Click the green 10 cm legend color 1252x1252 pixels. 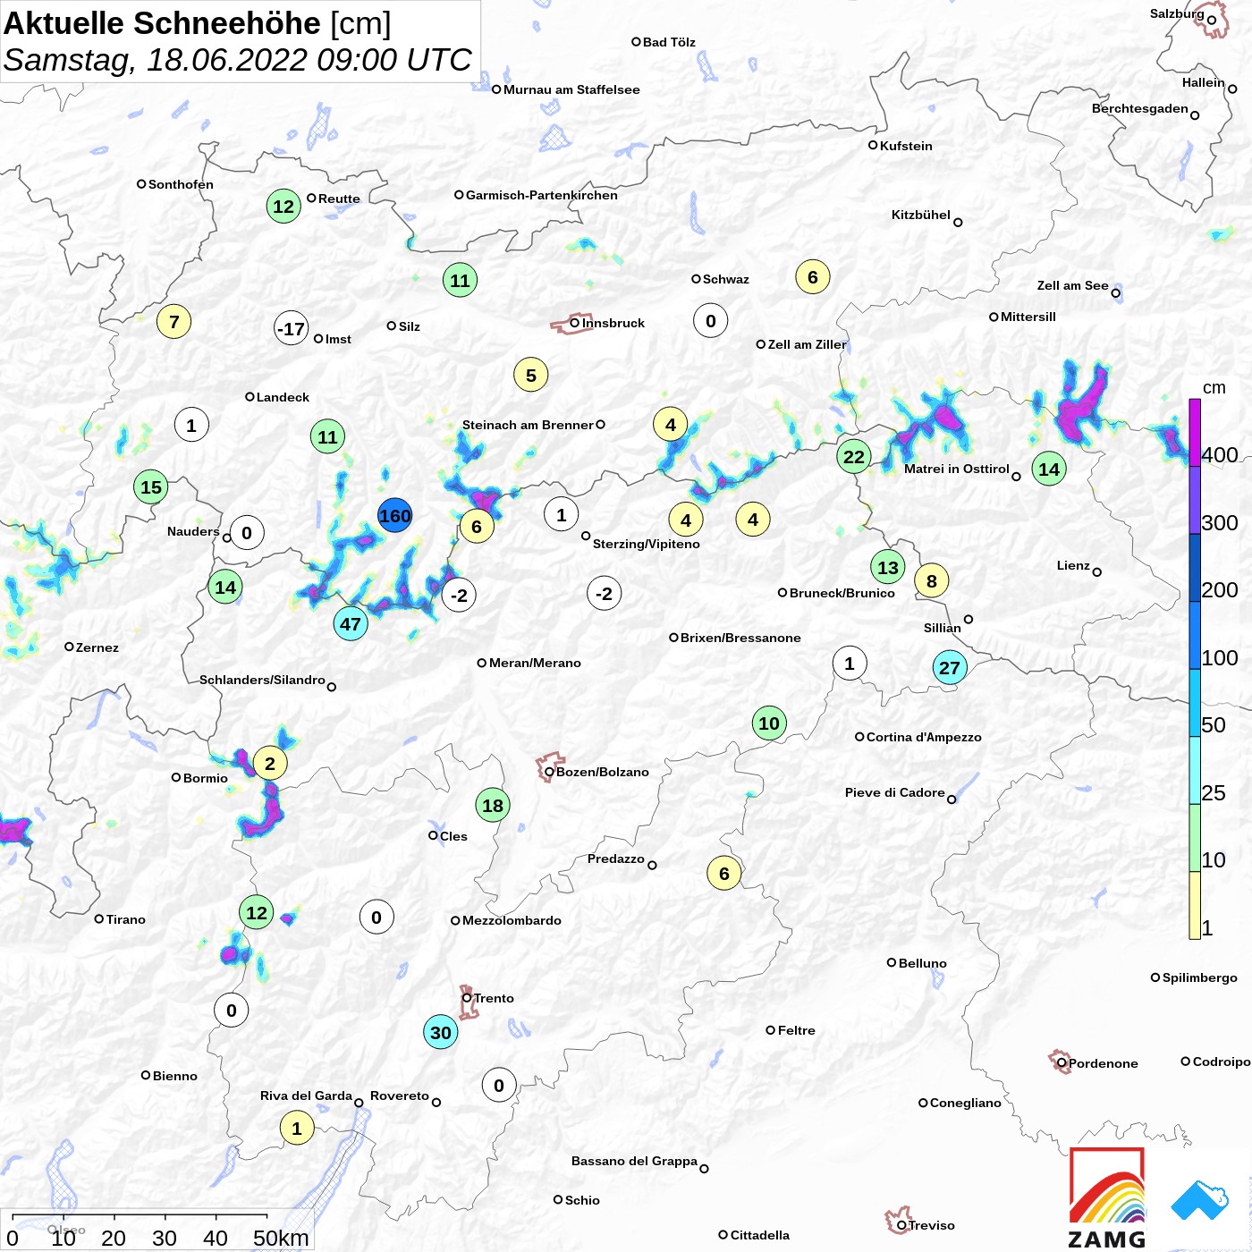pos(1195,838)
